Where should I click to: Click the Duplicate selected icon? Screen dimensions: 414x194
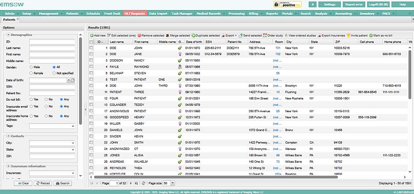(194, 35)
